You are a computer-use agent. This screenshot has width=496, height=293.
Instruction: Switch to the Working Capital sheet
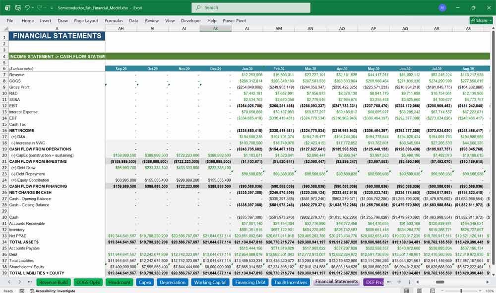tap(210, 282)
